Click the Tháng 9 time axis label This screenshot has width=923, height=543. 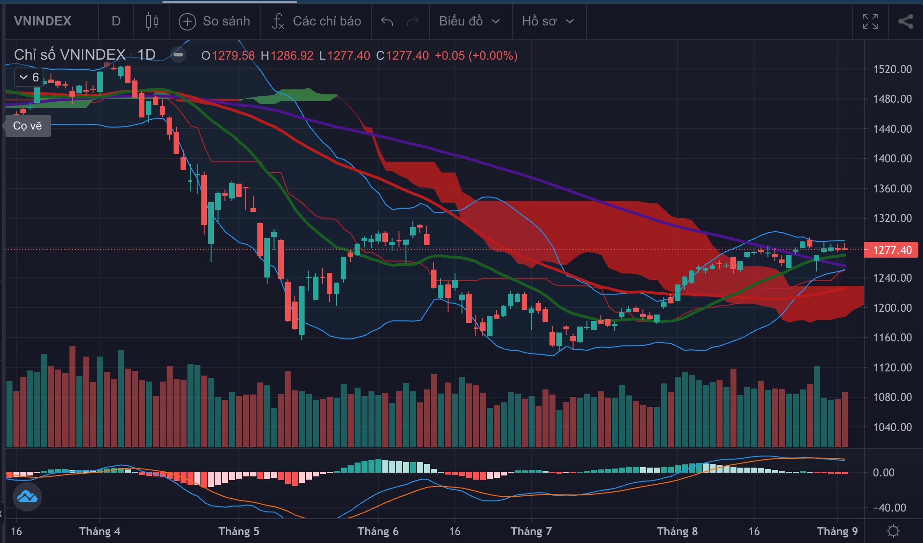coord(837,531)
